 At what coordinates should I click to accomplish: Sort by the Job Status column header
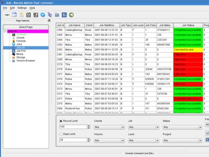188,25
